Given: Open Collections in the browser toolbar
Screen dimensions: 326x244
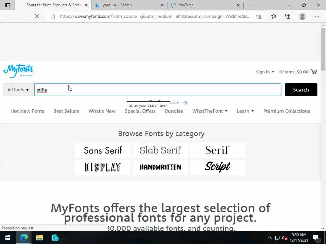Looking at the screenshot, I should (x=288, y=16).
